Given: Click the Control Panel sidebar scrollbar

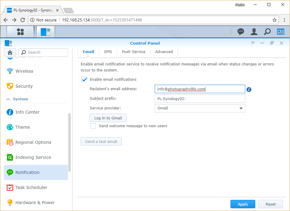Looking at the screenshot, I should (x=69, y=142).
